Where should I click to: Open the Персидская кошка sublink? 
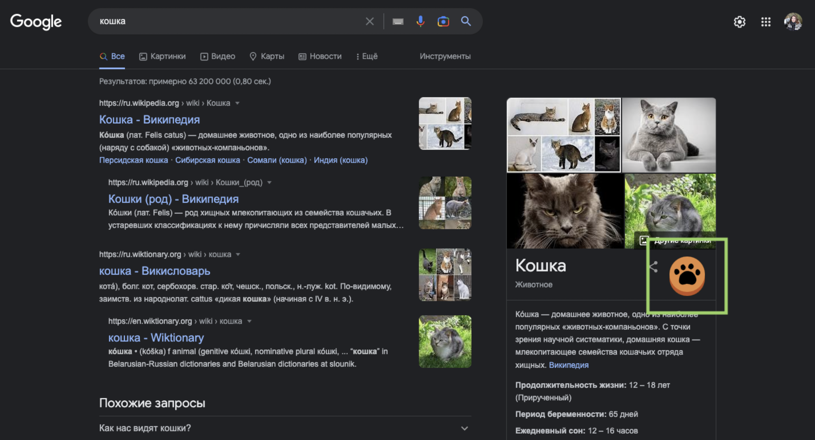click(x=134, y=161)
